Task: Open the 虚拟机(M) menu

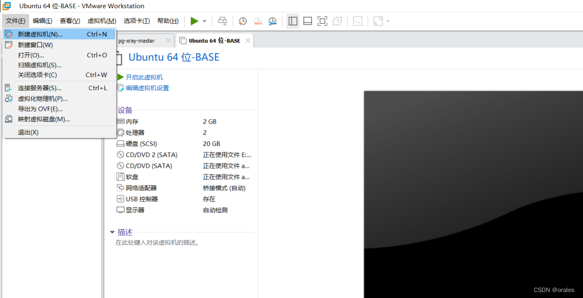Action: click(102, 21)
